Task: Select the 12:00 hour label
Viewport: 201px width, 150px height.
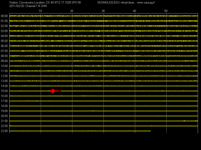Action: click(x=4, y=76)
